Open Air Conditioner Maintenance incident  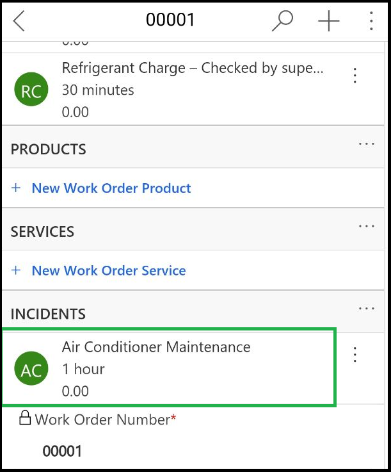(x=156, y=348)
